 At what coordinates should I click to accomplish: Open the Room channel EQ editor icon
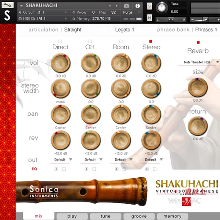tap(117, 169)
